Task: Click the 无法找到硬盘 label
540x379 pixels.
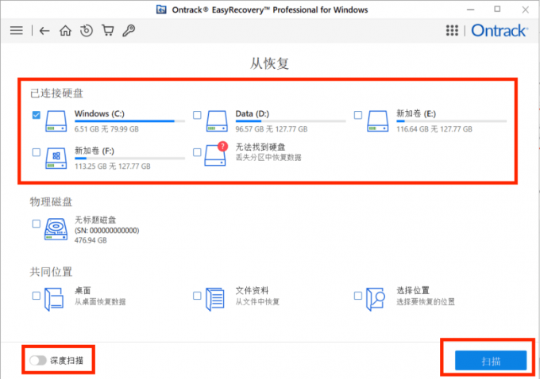Action: coord(260,147)
